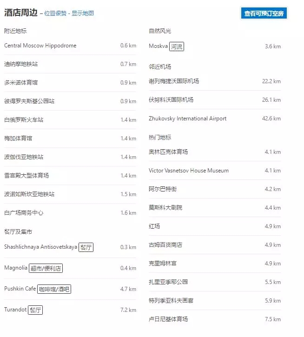Click the 酒店周边 section heading
The width and height of the screenshot is (304, 337).
21,13
